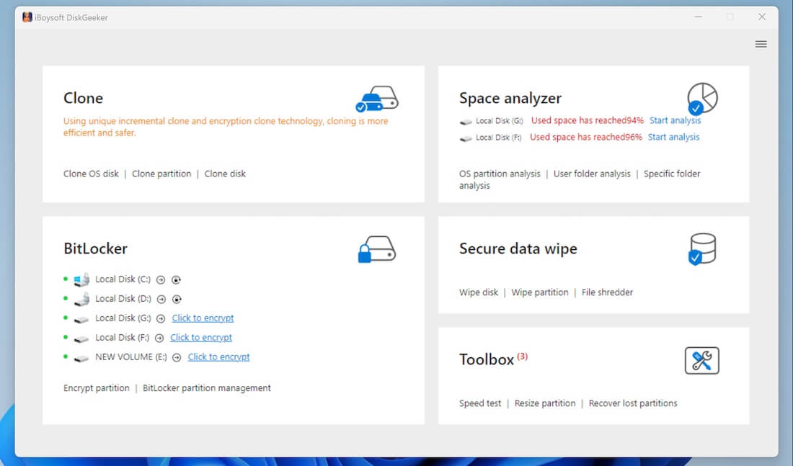Click the lock refresh icon for Local Disk (D:)
The image size is (793, 466).
coord(177,299)
